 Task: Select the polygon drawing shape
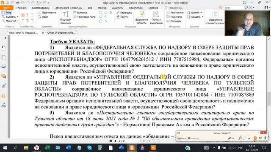click(x=101, y=21)
